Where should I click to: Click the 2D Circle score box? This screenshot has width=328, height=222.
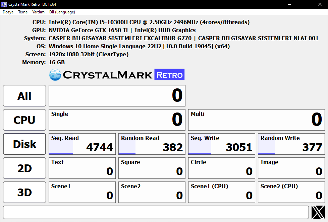222,168
